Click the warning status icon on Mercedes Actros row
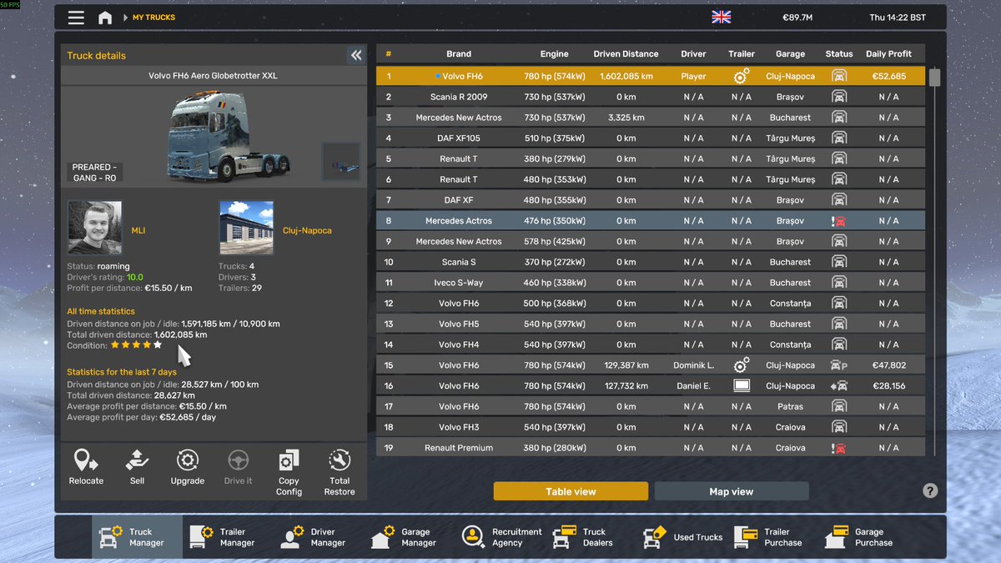The height and width of the screenshot is (563, 1001). coord(839,221)
